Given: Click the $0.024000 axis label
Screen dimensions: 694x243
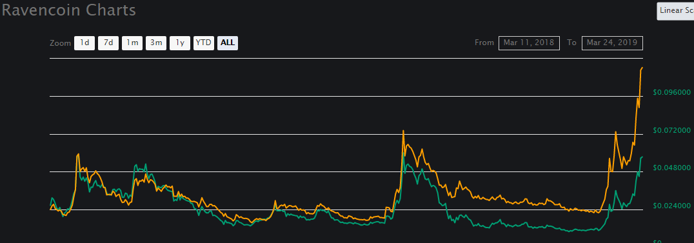Looking at the screenshot, I should point(672,206).
